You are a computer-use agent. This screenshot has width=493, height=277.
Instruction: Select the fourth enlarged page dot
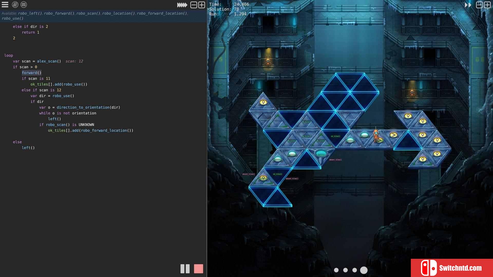pyautogui.click(x=364, y=270)
